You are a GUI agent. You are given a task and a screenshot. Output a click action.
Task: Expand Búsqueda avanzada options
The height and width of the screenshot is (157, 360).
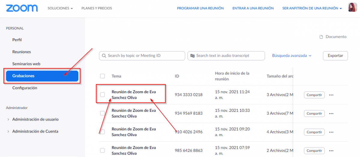[292, 56]
